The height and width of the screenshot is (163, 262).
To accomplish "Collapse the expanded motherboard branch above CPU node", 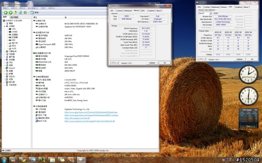I will pyautogui.click(x=4, y=26).
